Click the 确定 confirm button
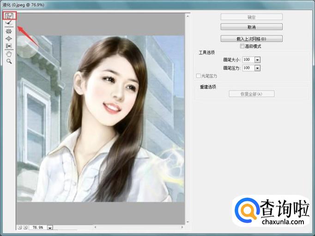The width and height of the screenshot is (315, 236). click(x=252, y=17)
